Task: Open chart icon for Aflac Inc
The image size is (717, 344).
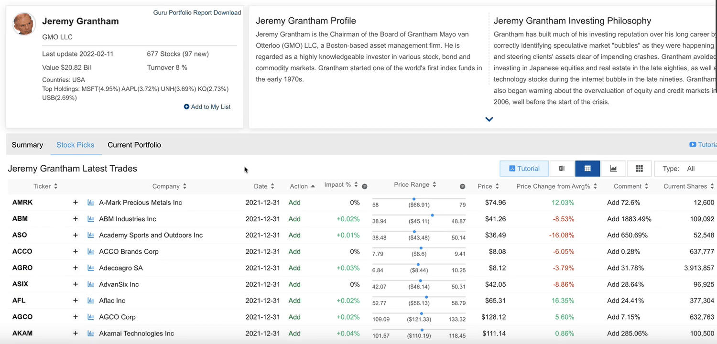Action: point(91,301)
